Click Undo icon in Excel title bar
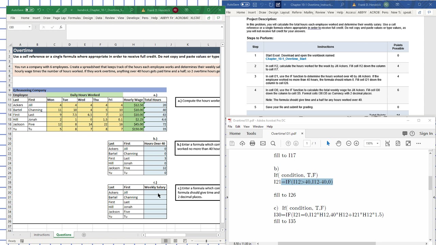 pos(39,10)
